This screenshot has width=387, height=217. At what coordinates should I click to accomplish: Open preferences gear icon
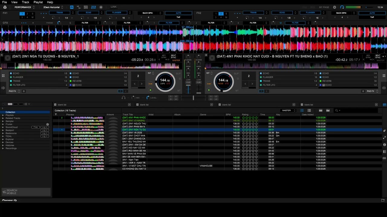pyautogui.click(x=334, y=7)
